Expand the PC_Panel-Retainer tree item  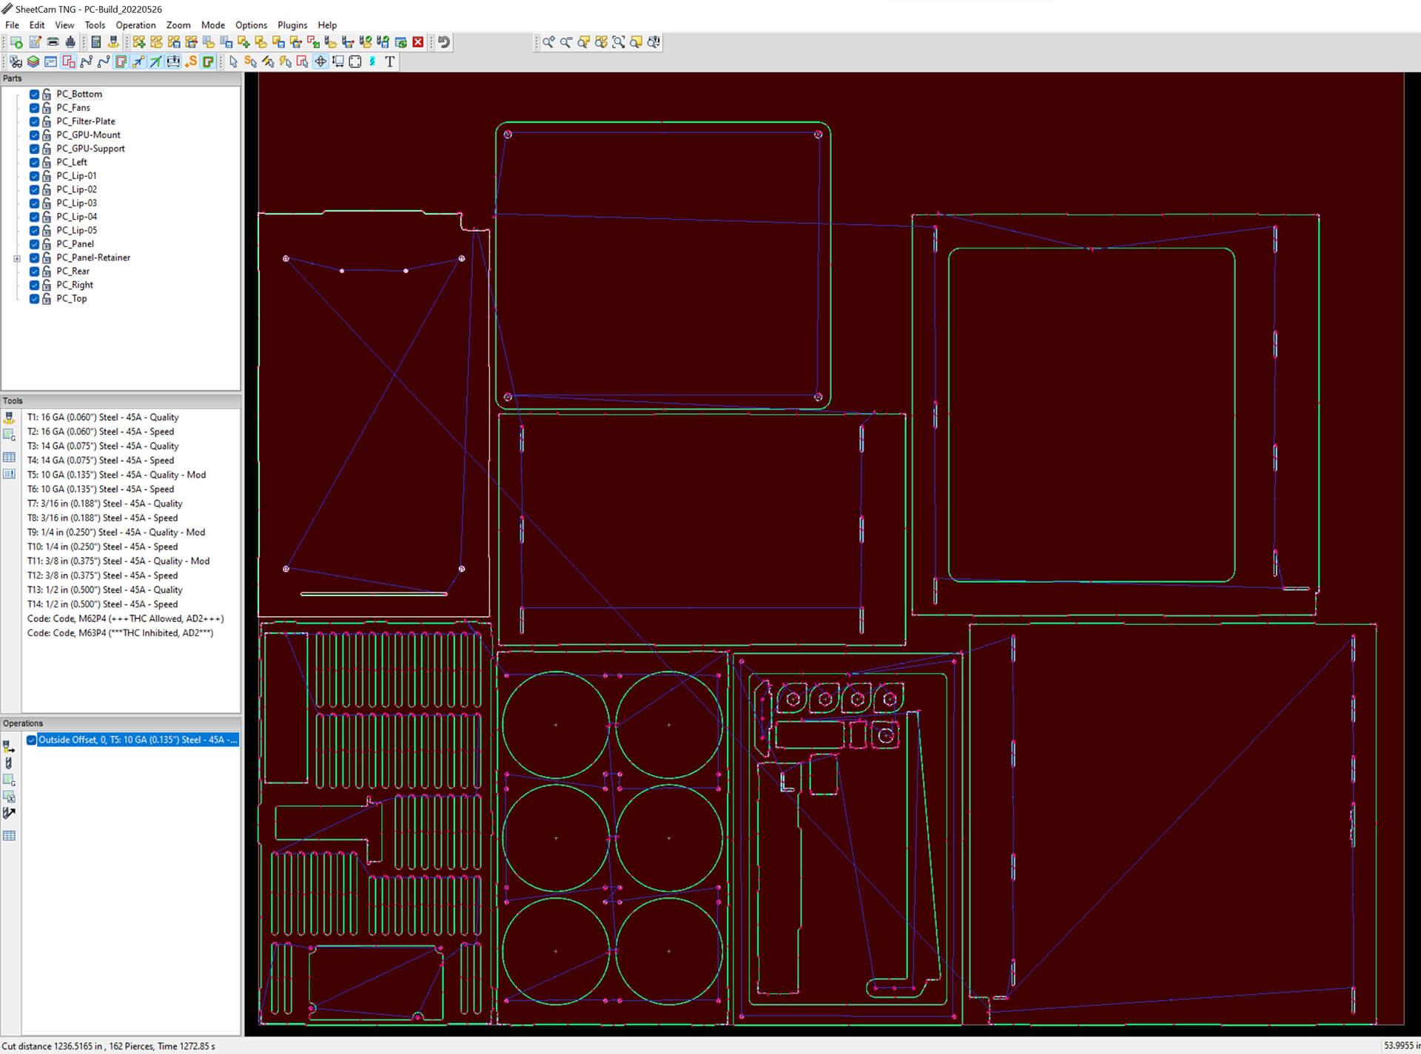tap(16, 257)
